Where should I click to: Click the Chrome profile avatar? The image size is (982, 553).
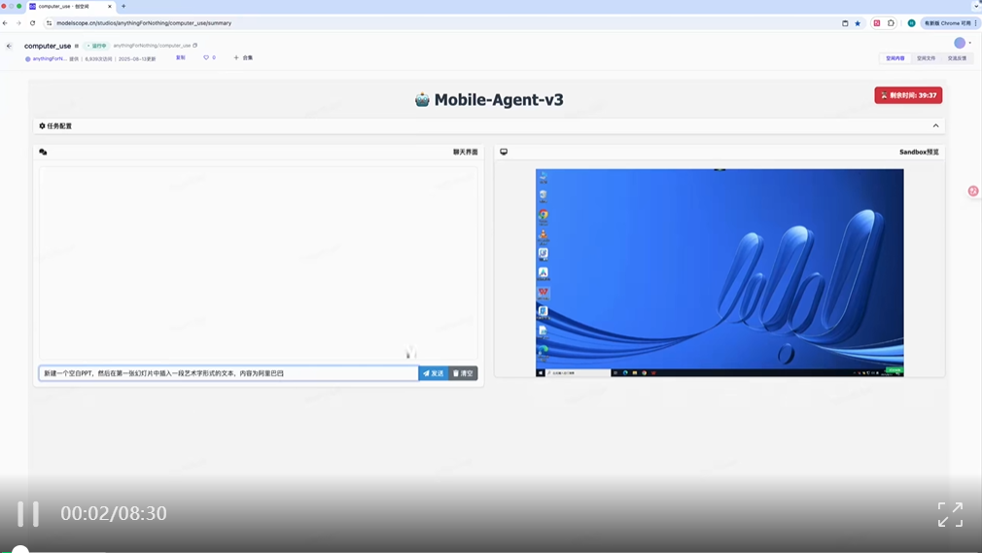(912, 23)
